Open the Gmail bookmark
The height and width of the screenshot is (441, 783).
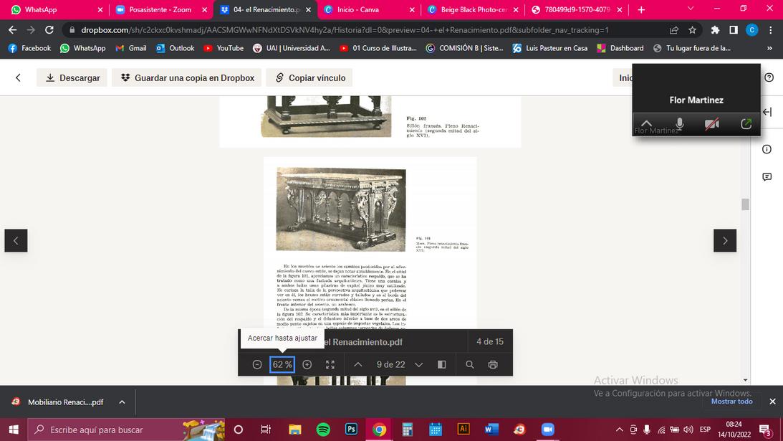131,48
